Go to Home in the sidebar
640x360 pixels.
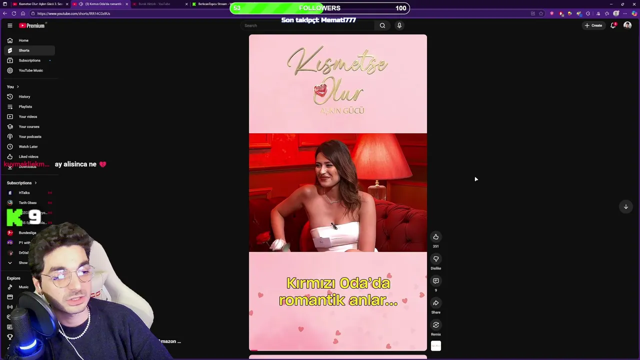(x=29, y=40)
